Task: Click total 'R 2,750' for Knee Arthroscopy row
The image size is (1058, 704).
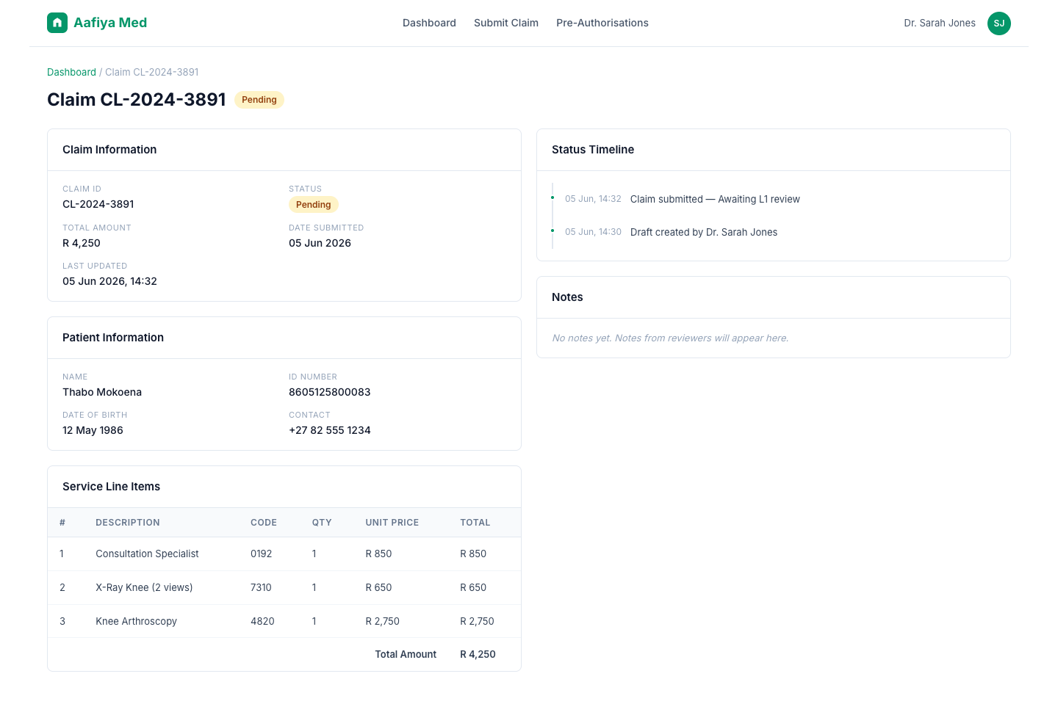Action: coord(477,621)
